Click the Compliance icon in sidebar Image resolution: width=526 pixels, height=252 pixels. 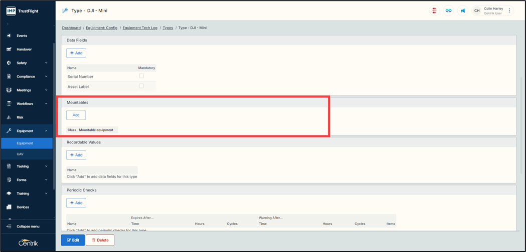coord(9,76)
